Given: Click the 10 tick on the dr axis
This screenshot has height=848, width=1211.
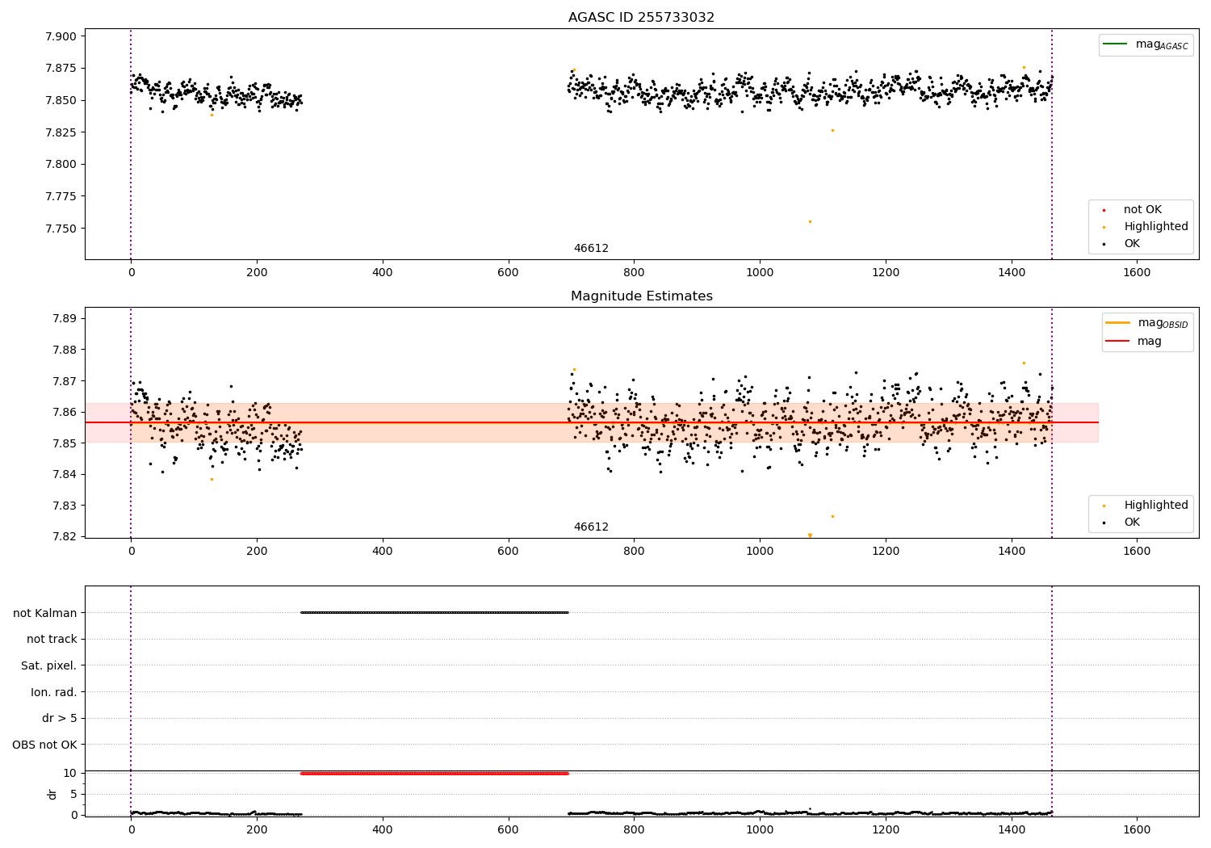Looking at the screenshot, I should (70, 773).
